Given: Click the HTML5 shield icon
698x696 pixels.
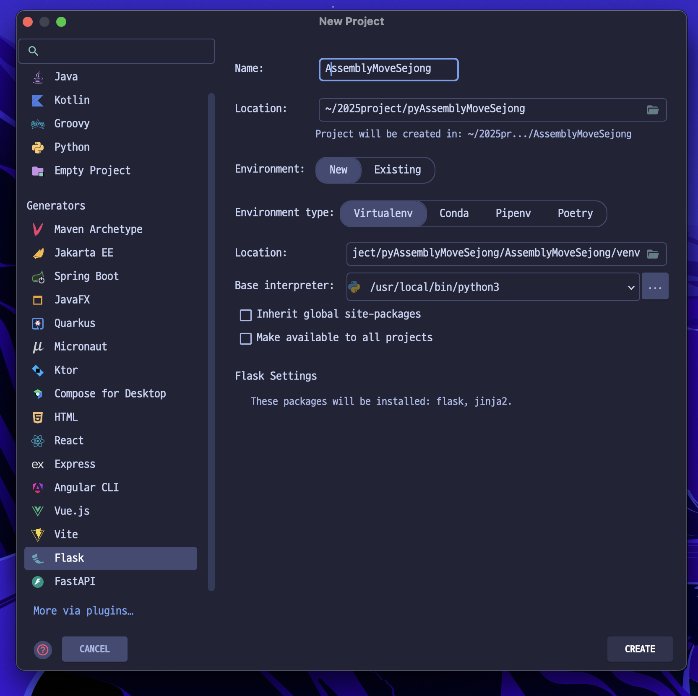Looking at the screenshot, I should (38, 417).
